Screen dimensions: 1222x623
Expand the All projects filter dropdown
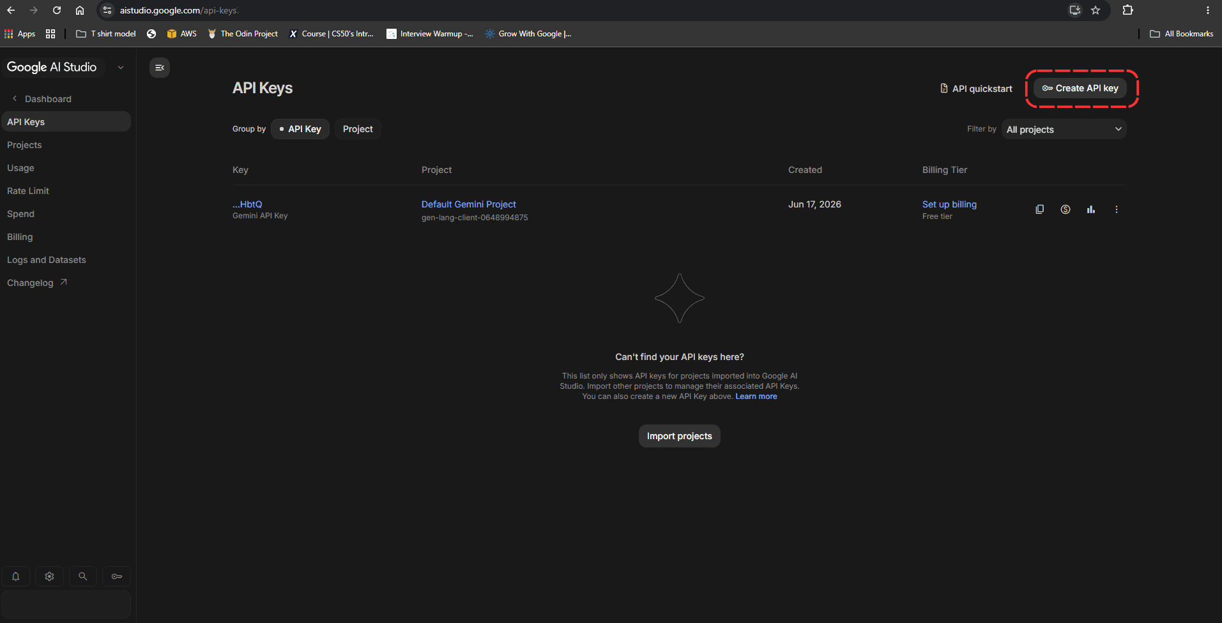click(x=1064, y=130)
